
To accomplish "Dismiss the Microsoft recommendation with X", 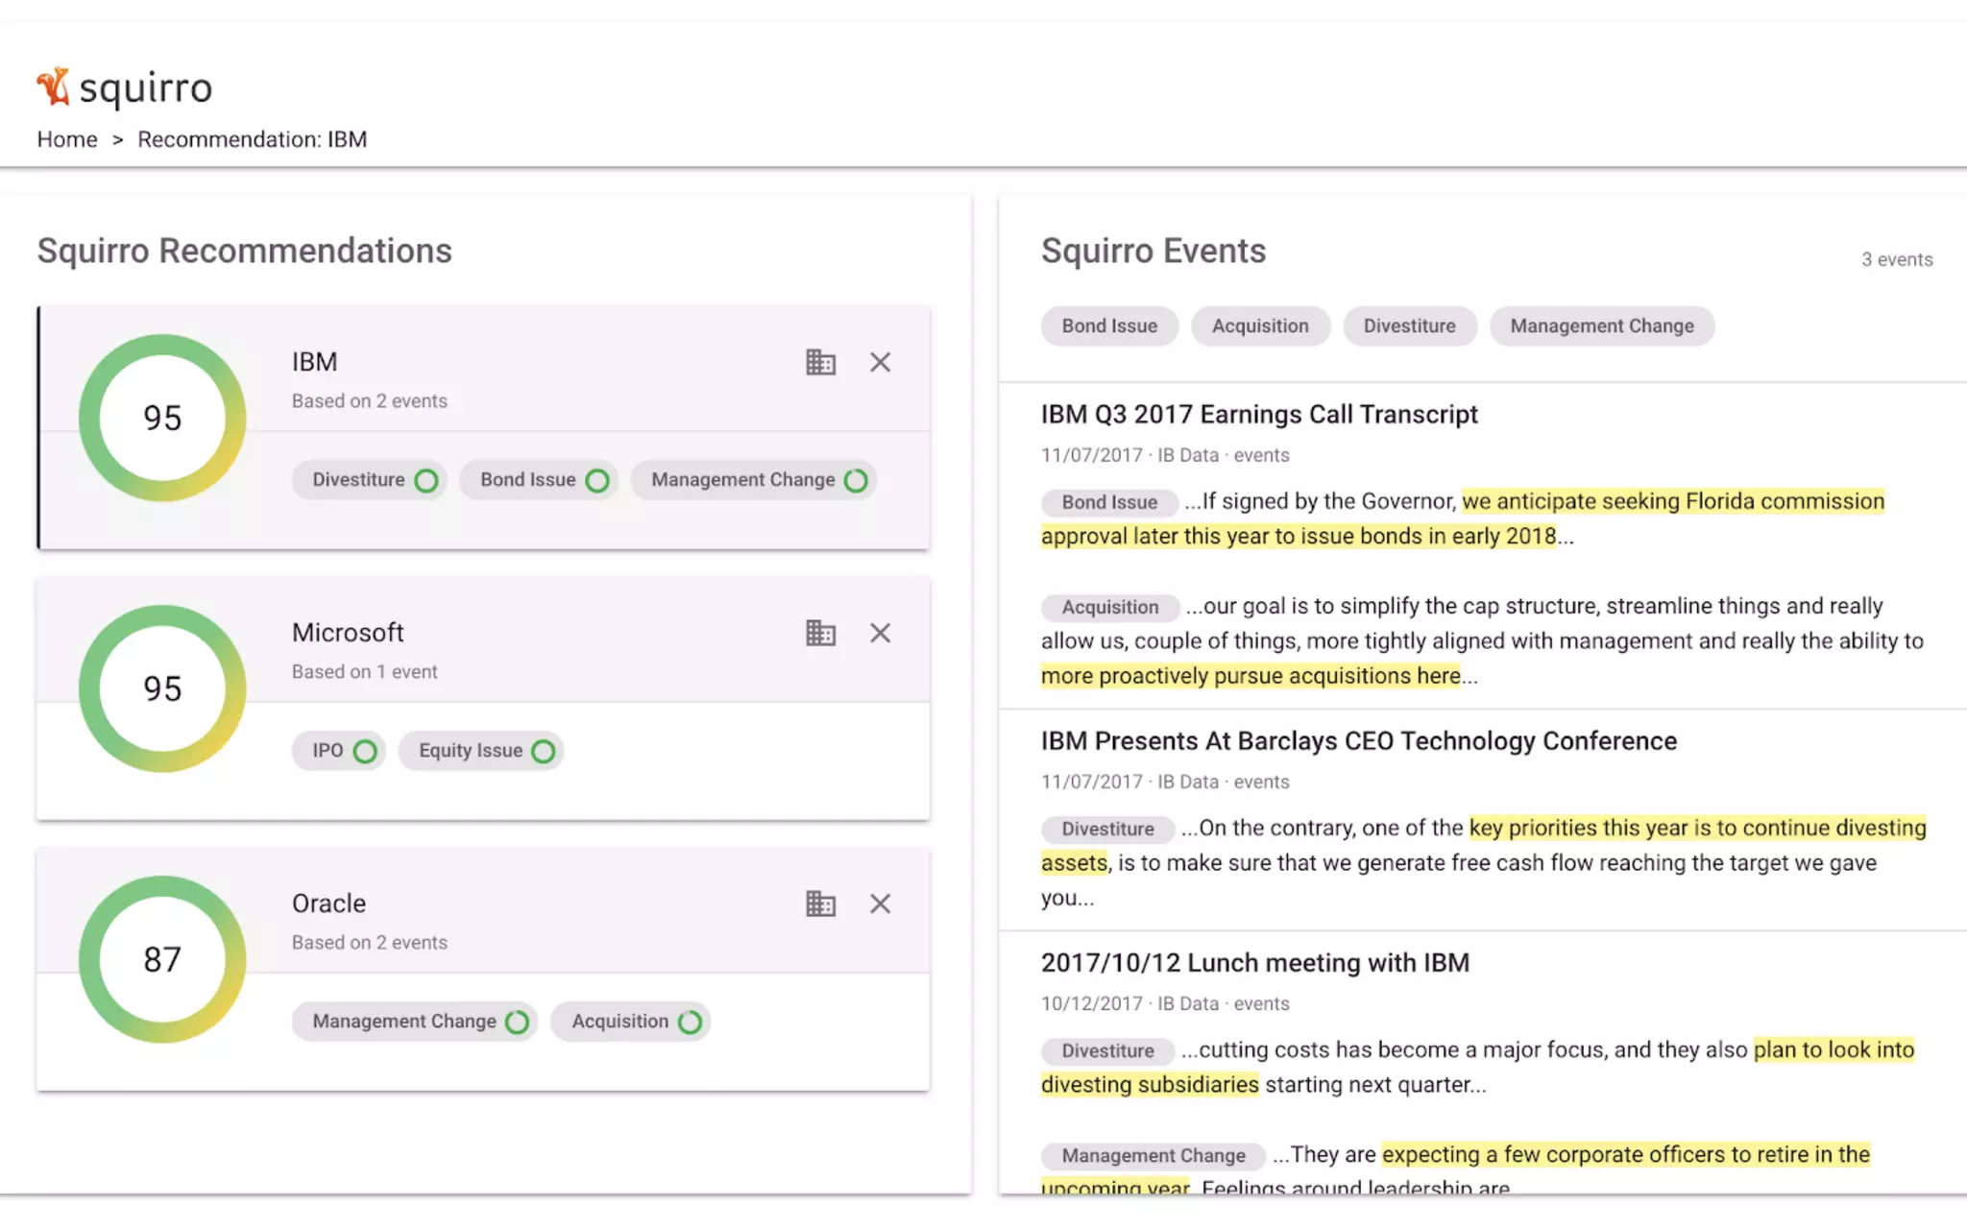I will click(x=880, y=633).
